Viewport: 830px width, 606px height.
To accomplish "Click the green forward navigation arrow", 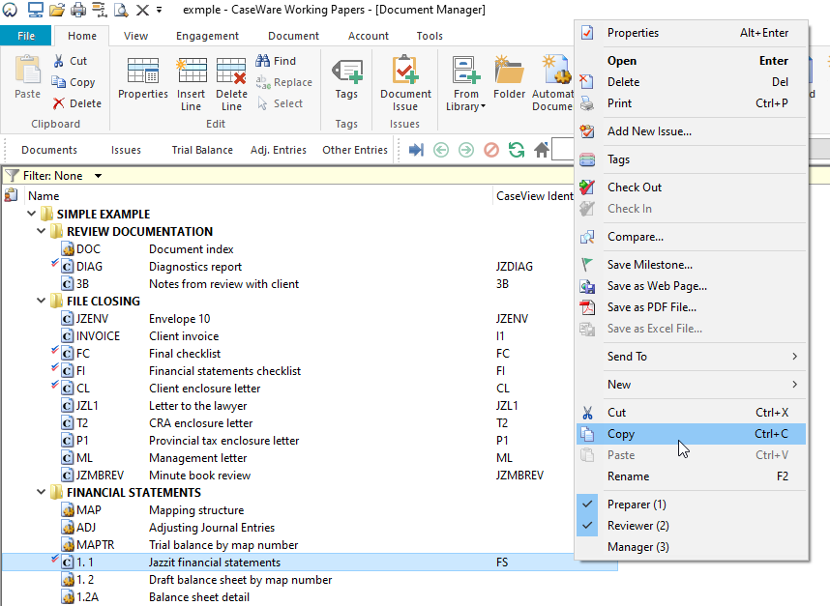I will pos(466,150).
